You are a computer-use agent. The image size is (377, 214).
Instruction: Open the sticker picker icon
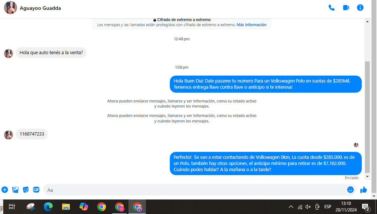pyautogui.click(x=26, y=190)
